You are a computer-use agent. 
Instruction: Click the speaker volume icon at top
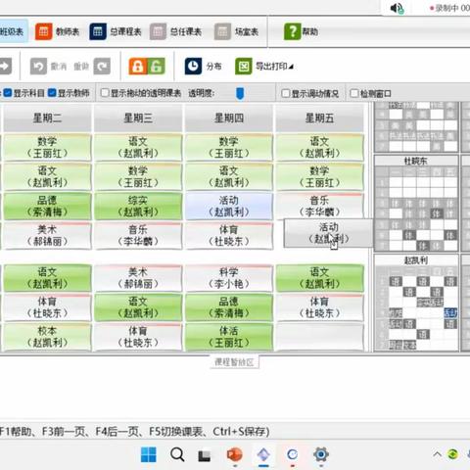click(x=397, y=8)
